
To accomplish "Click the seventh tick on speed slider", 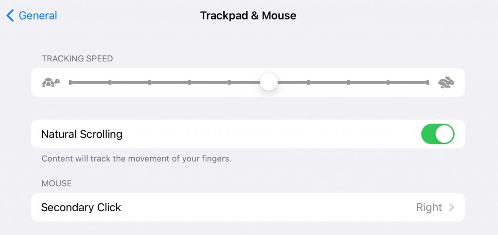I will click(308, 82).
